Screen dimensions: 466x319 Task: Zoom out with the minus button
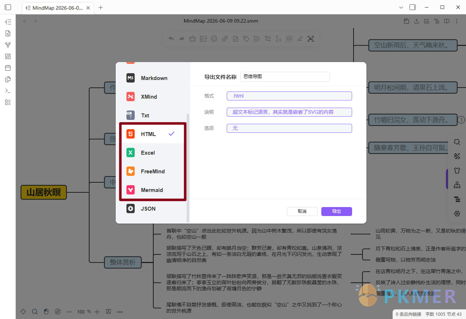pyautogui.click(x=69, y=311)
